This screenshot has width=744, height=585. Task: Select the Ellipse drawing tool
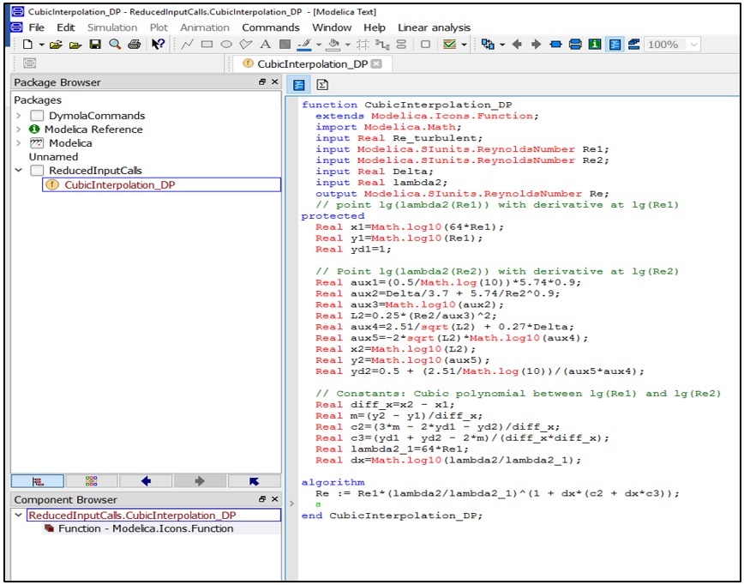226,45
